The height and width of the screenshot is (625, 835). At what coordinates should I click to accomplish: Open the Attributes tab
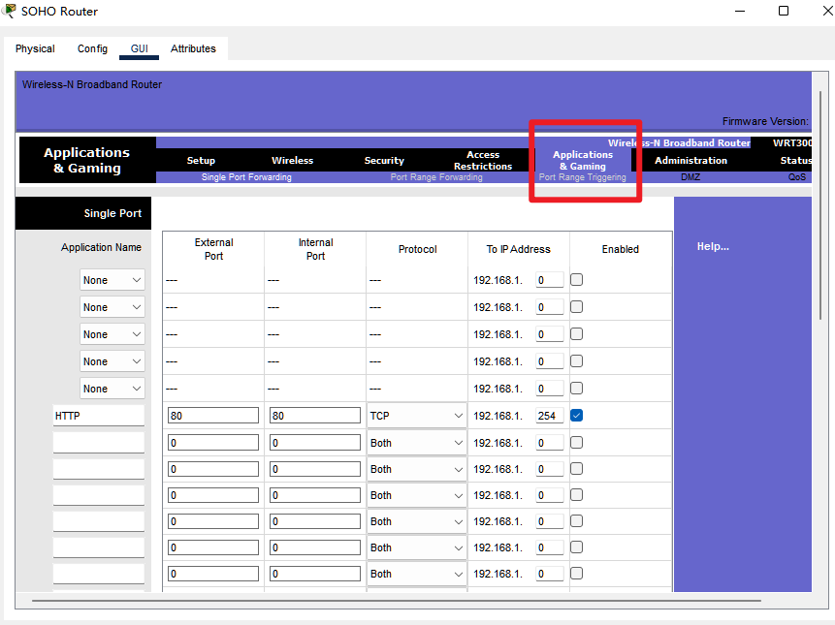pyautogui.click(x=193, y=48)
